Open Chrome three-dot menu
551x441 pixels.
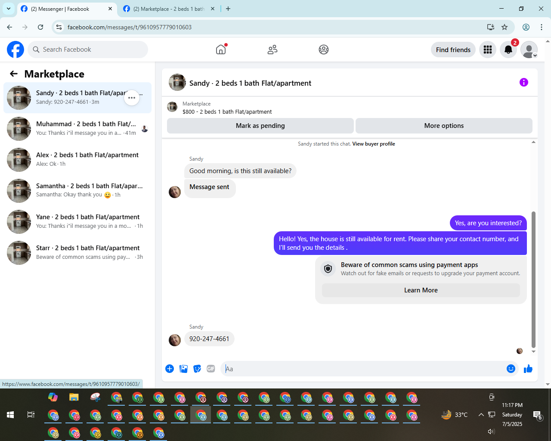tap(542, 27)
